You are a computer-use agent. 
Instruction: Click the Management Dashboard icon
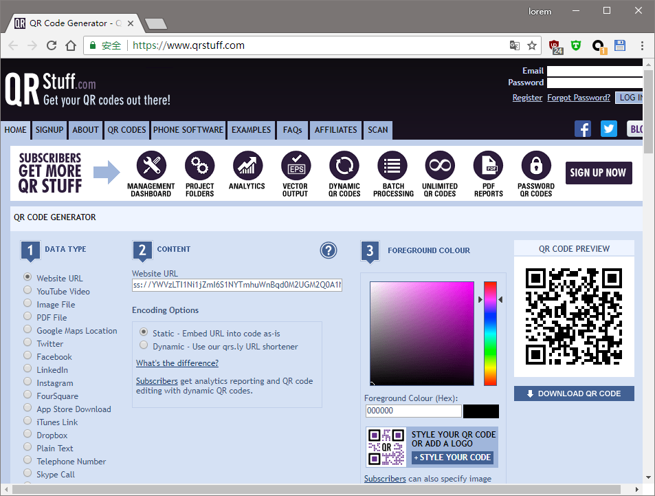tap(151, 166)
